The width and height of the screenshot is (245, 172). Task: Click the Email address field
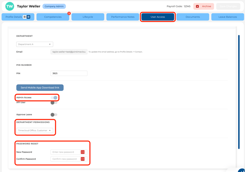tap(69, 52)
